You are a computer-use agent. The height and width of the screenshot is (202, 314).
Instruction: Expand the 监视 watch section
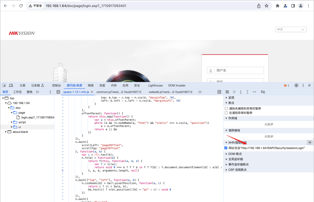(x=231, y=98)
